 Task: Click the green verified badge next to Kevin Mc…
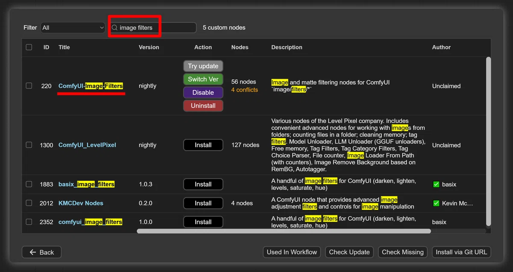(x=436, y=203)
